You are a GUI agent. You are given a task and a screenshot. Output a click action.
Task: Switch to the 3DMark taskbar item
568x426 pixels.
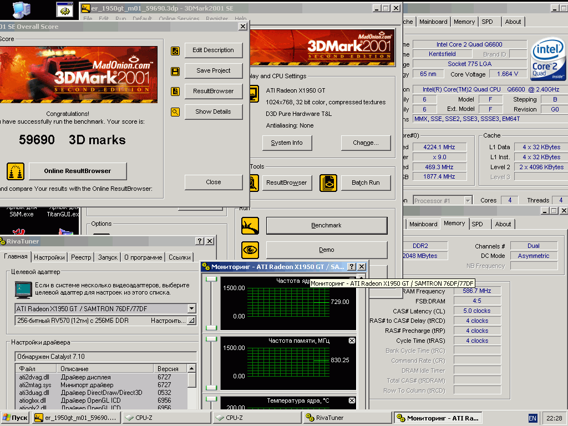tap(77, 418)
